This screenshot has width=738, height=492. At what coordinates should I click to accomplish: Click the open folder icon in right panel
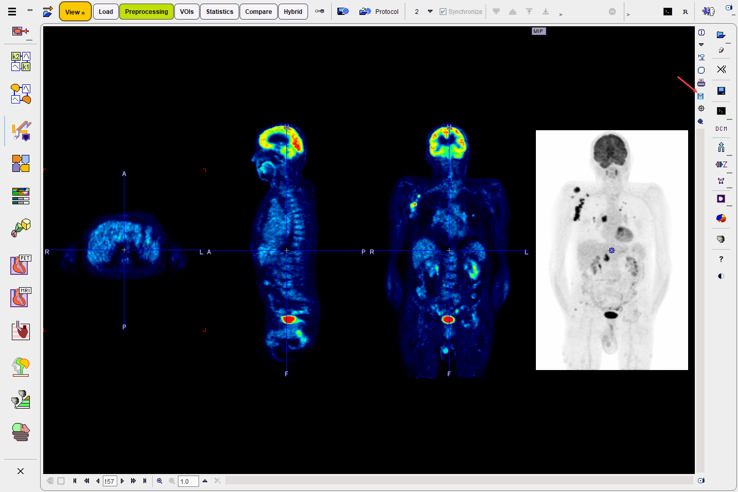pos(721,34)
